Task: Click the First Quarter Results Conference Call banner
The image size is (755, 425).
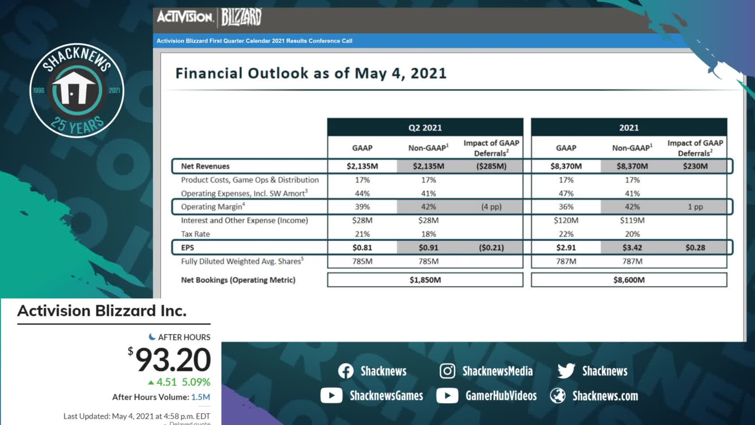Action: coord(254,41)
